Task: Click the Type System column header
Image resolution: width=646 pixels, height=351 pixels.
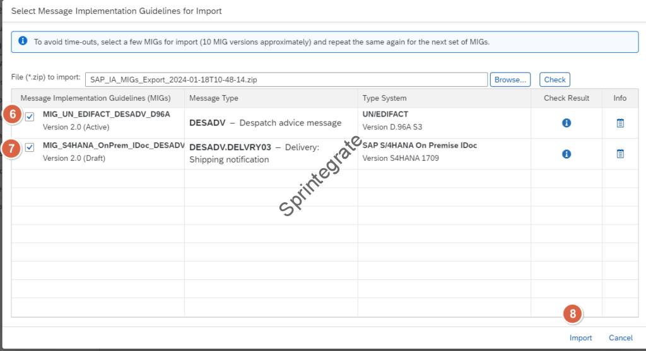Action: pos(384,98)
